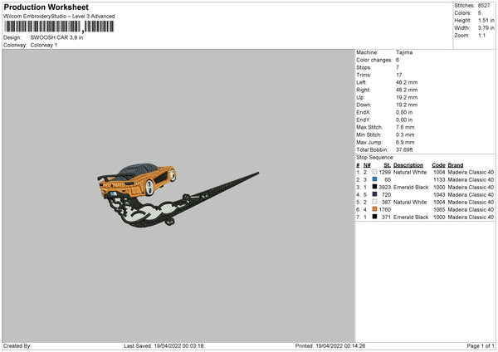Click the Machine value 'Tajima'

click(x=404, y=52)
